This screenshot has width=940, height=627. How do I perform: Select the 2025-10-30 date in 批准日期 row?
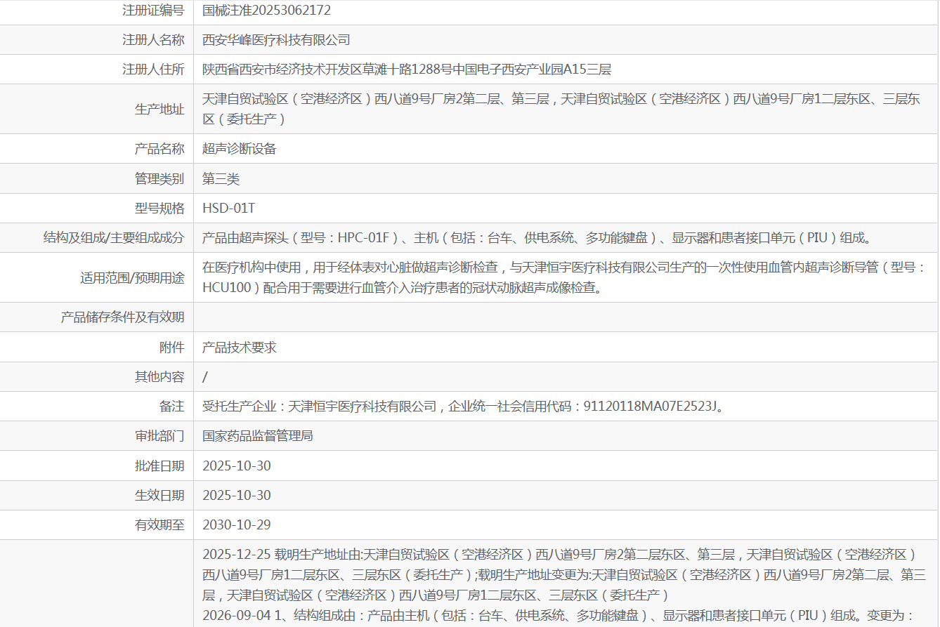237,466
